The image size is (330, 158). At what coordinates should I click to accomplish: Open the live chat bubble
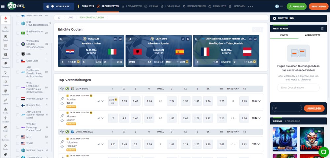click(323, 152)
